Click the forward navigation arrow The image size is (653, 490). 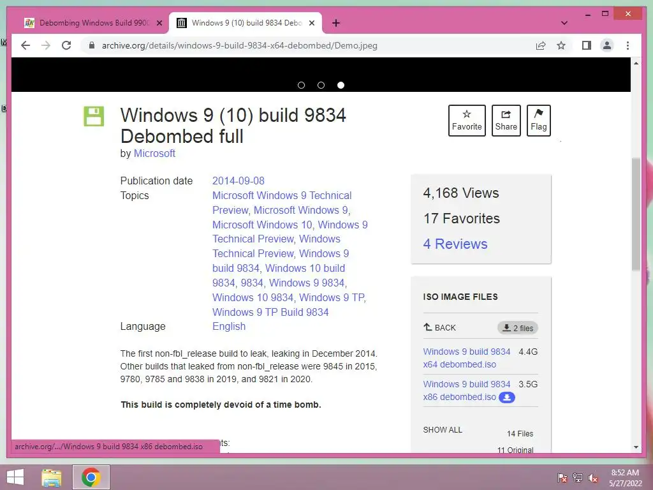click(46, 45)
